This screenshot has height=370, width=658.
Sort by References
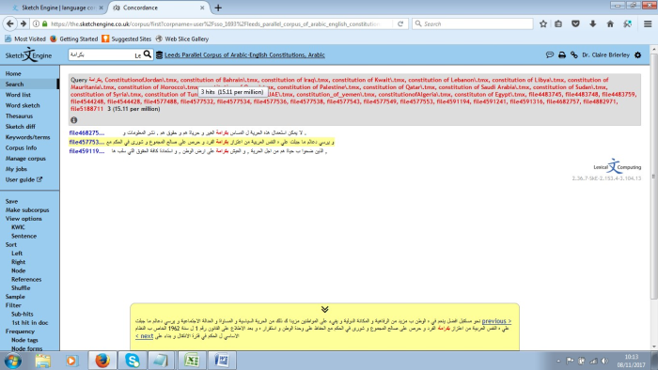click(26, 279)
